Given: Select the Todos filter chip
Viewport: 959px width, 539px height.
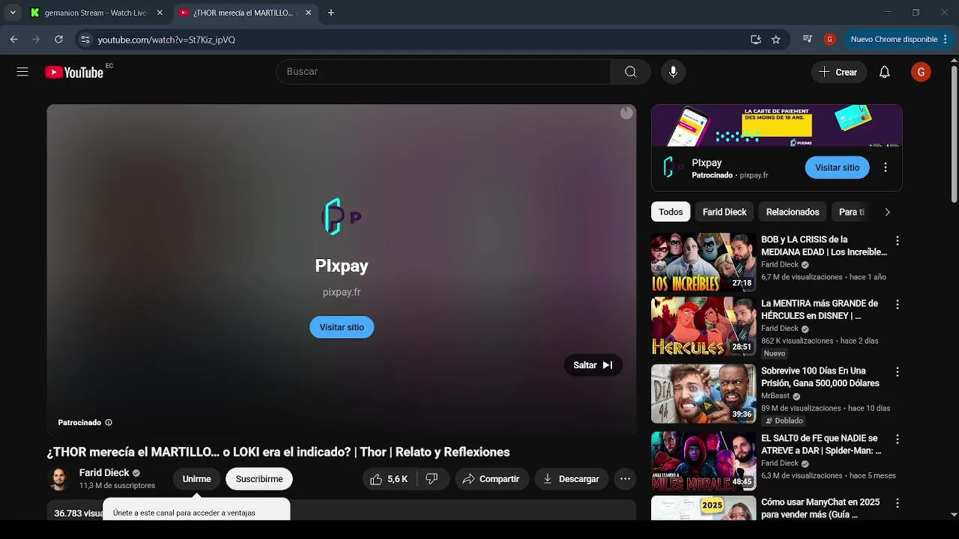Looking at the screenshot, I should tap(671, 212).
